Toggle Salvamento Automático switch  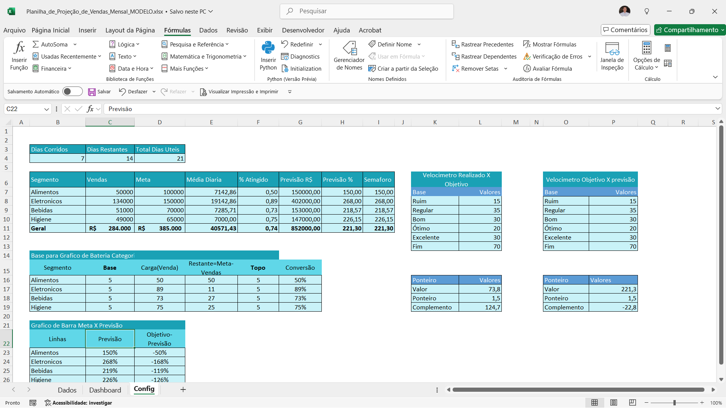tap(72, 92)
